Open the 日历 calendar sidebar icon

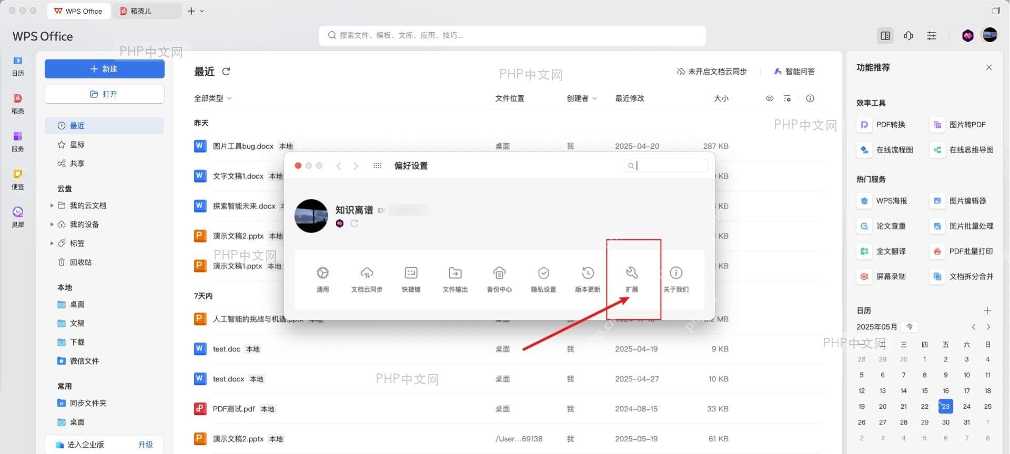click(x=18, y=66)
